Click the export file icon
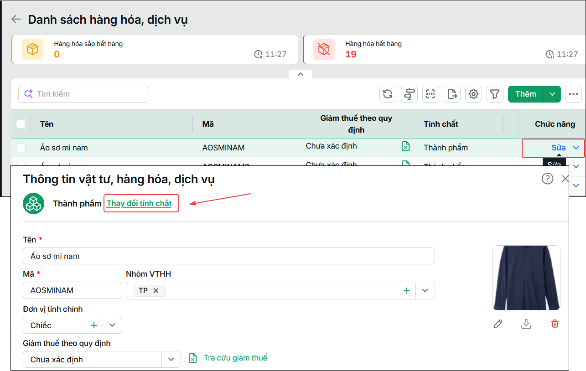Image resolution: width=586 pixels, height=371 pixels. (452, 94)
